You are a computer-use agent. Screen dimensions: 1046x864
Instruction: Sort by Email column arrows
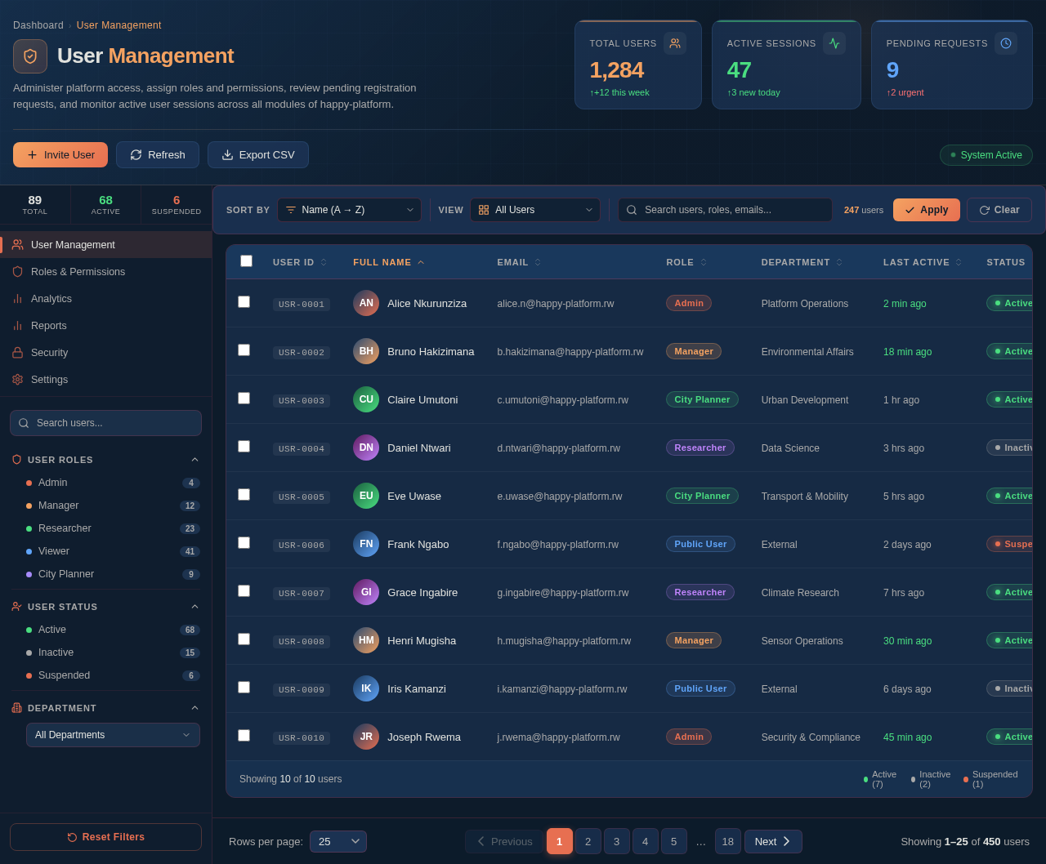(538, 262)
